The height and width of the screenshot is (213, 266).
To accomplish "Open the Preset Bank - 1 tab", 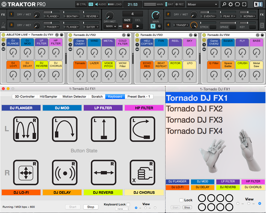I will [139, 96].
